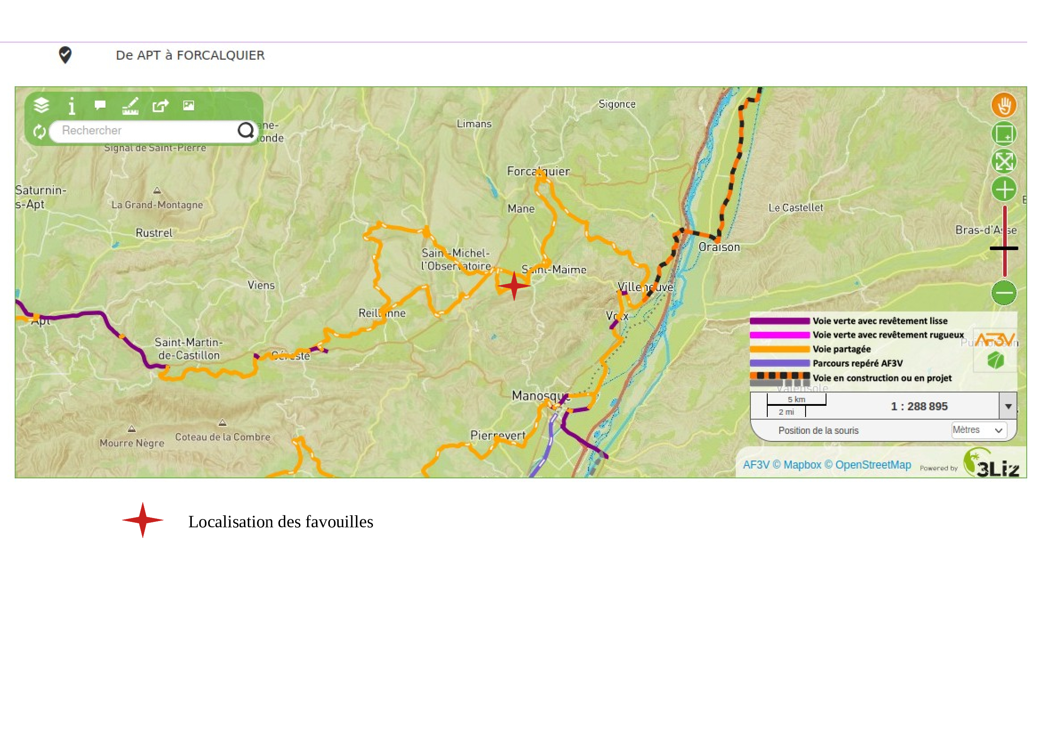Click the Coteau de la Combe label
Screen dimensions: 1041x736
[223, 437]
